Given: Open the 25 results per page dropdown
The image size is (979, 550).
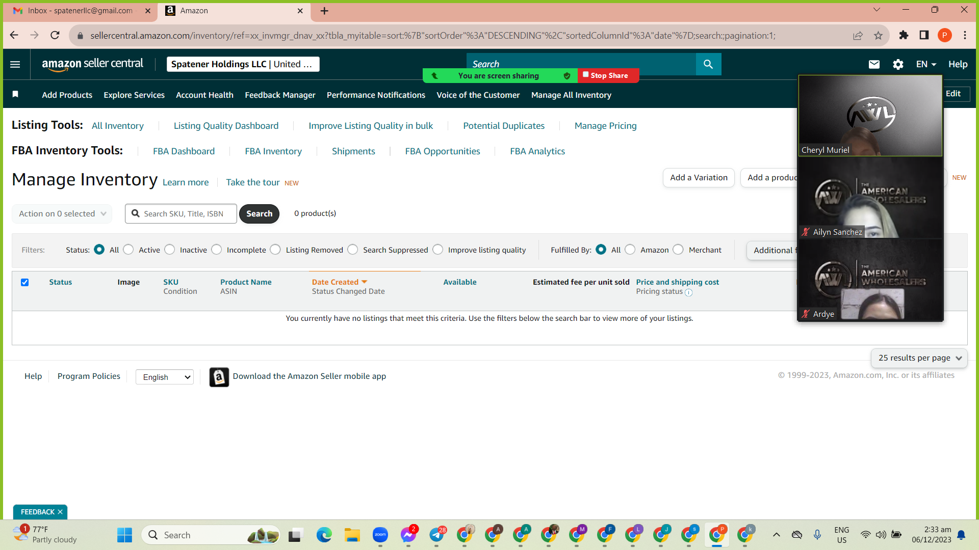Looking at the screenshot, I should coord(919,358).
